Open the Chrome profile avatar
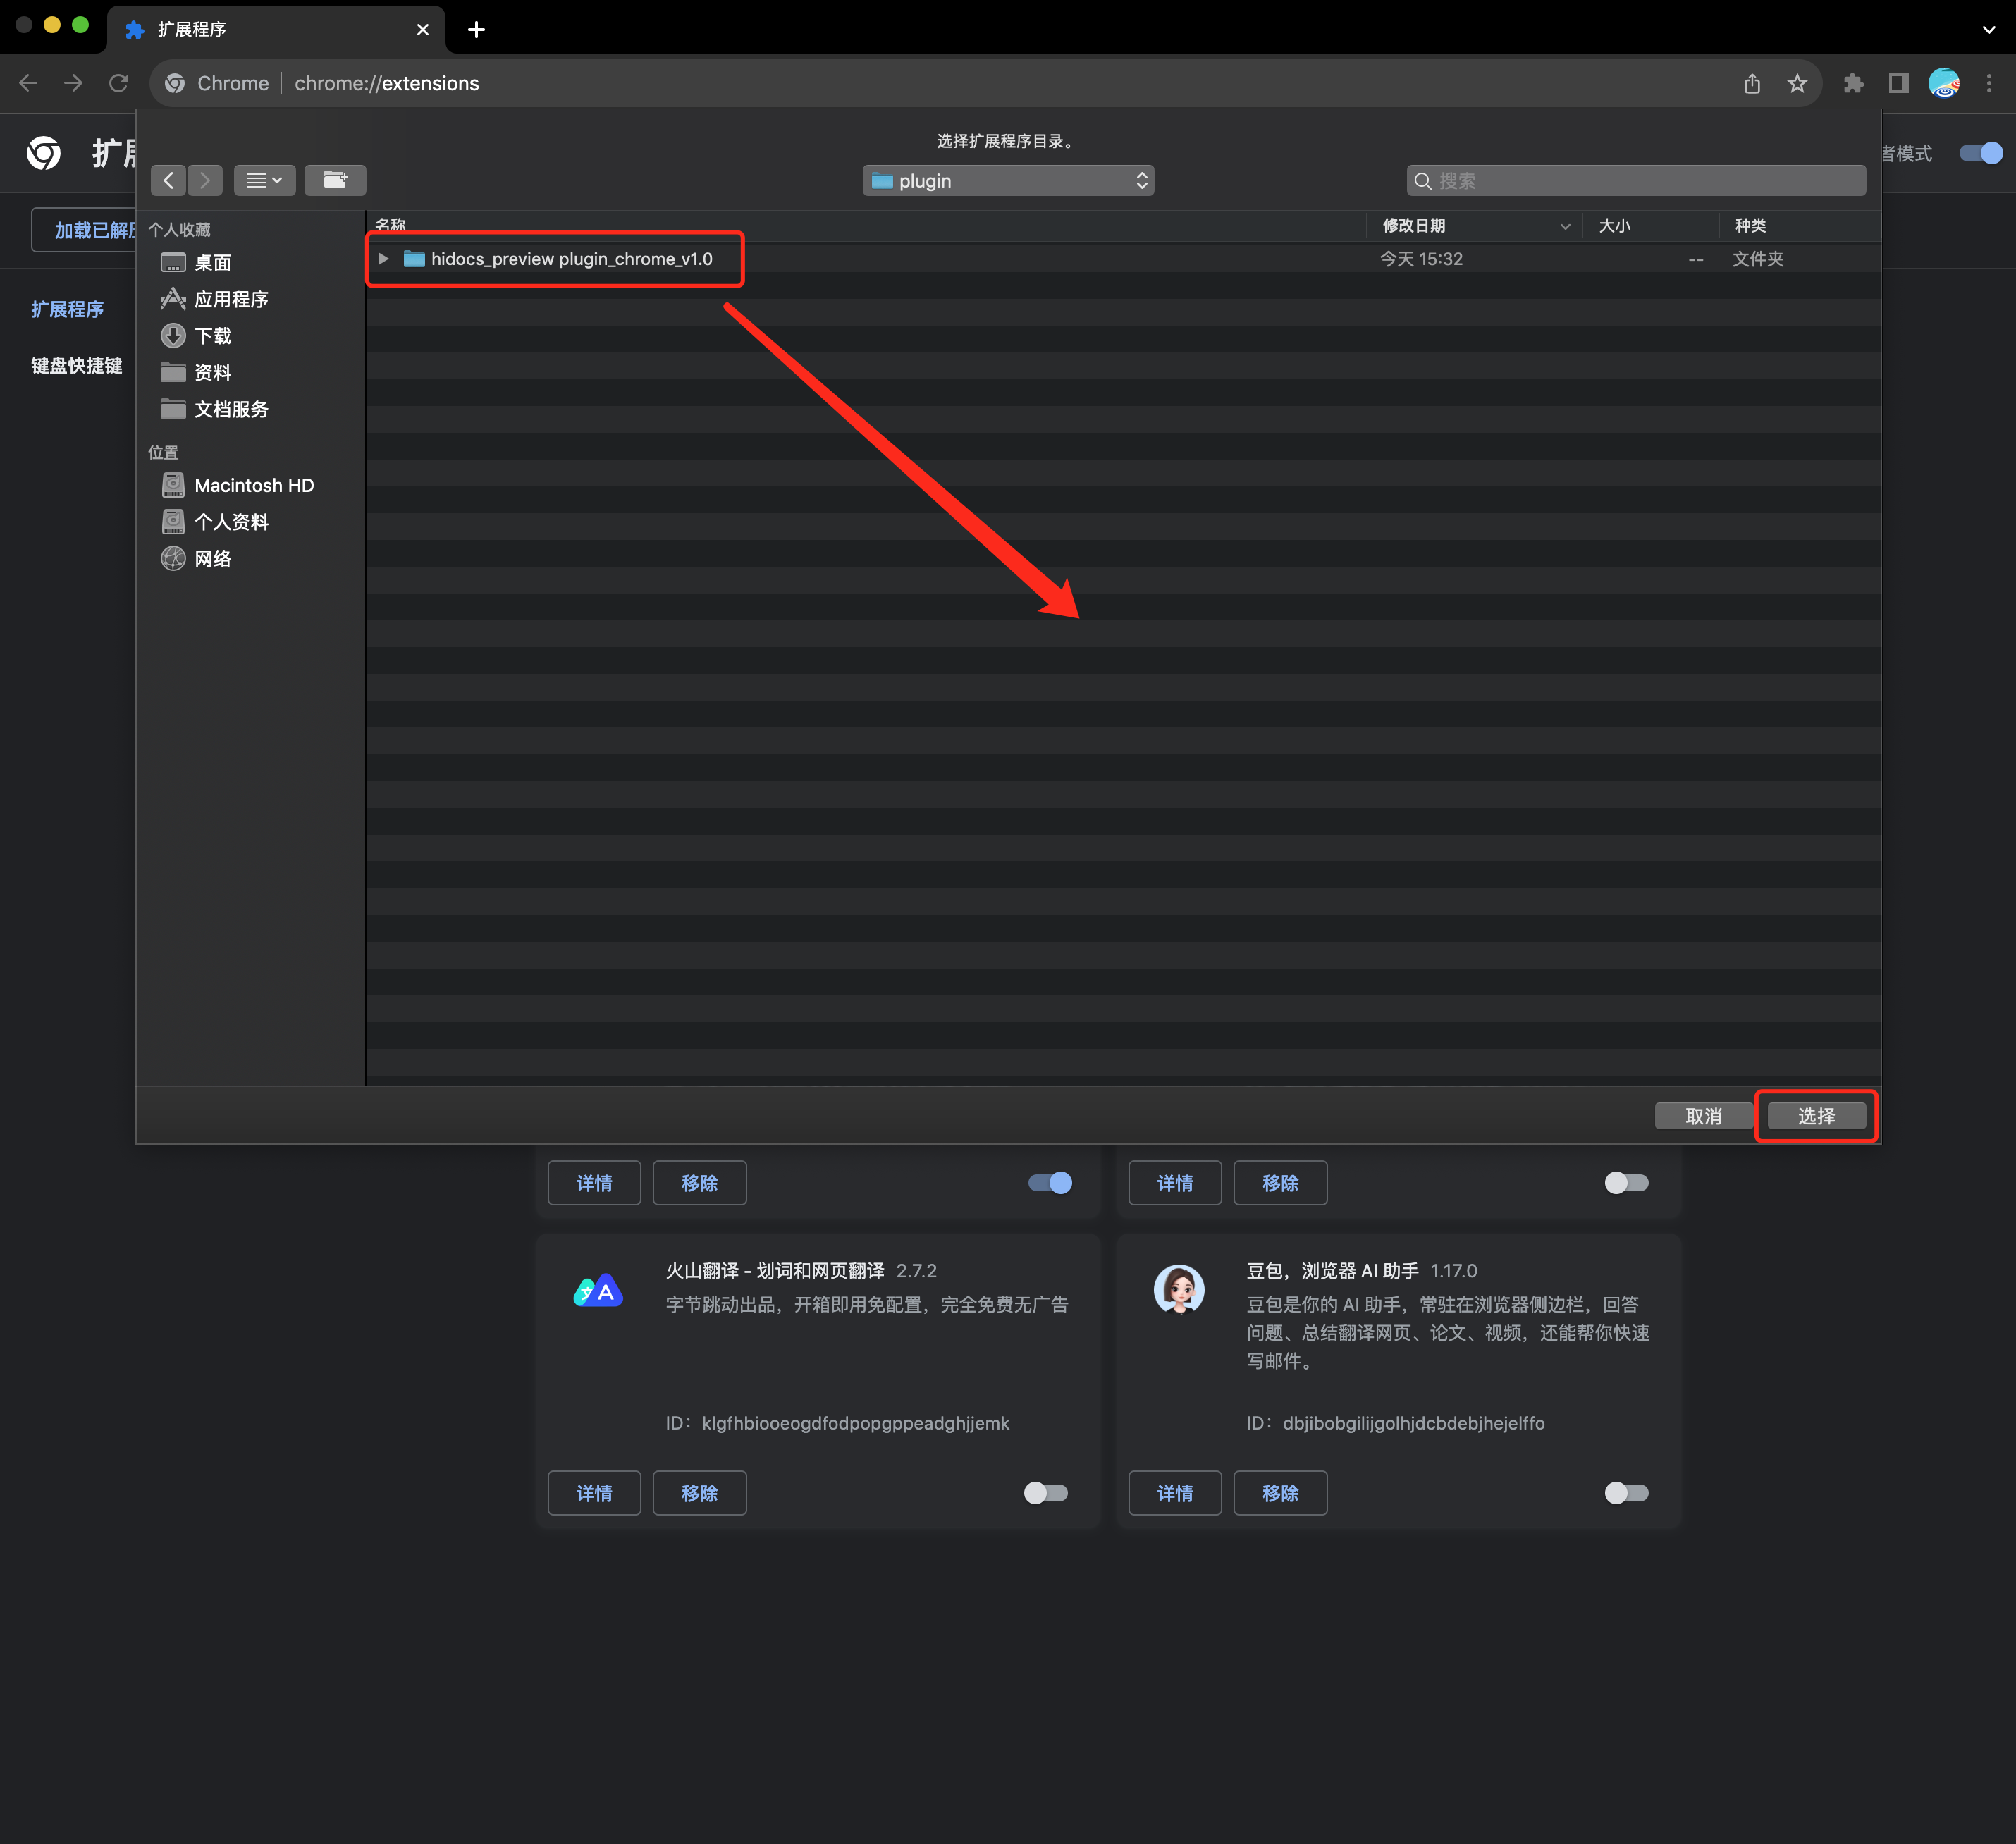The image size is (2016, 1844). pyautogui.click(x=1944, y=83)
